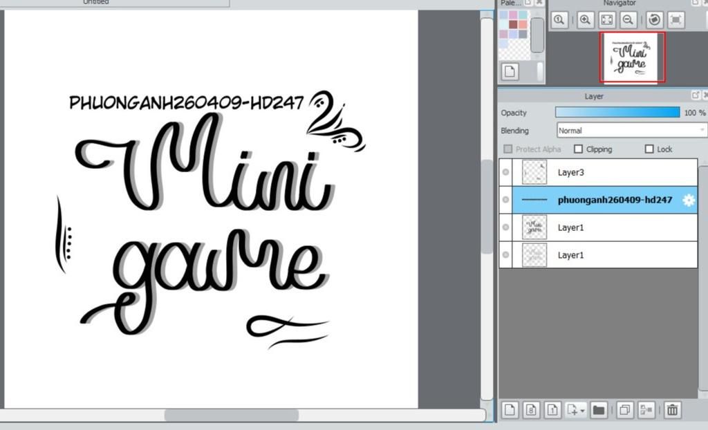
Task: Add a new 1-bit layer
Action: [552, 410]
